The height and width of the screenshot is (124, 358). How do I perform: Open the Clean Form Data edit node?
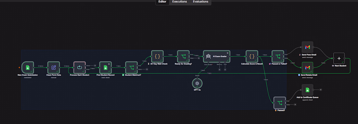(x=54, y=68)
